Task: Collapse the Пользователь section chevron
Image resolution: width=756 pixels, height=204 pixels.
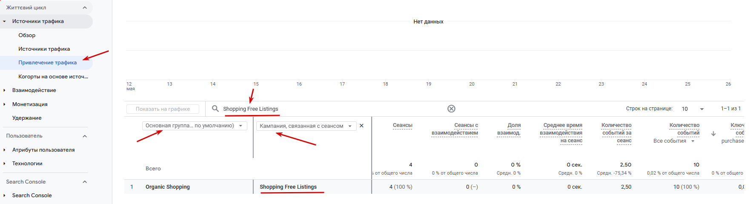Action: pos(85,136)
